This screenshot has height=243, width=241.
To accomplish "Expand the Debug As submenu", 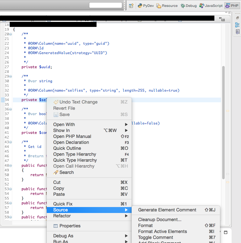I will click(89, 236).
